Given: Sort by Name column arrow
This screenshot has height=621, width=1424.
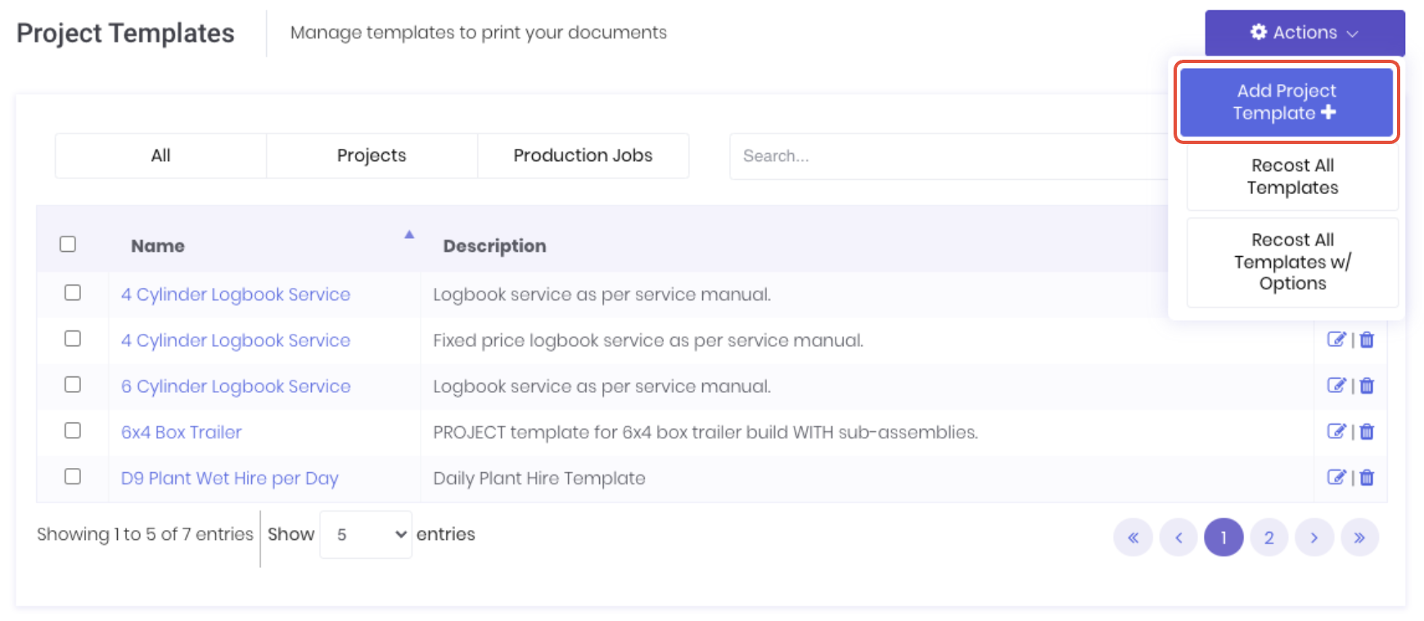Looking at the screenshot, I should [409, 235].
